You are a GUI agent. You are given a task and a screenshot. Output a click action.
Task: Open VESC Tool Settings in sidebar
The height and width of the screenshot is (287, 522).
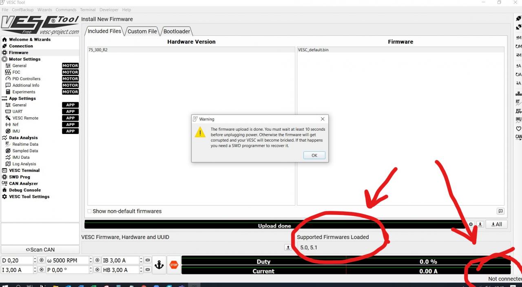[x=29, y=197]
